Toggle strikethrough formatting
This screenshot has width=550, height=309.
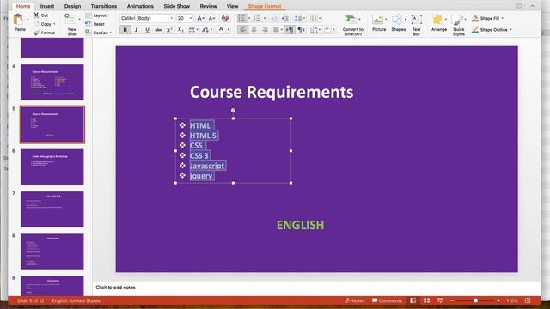[158, 30]
